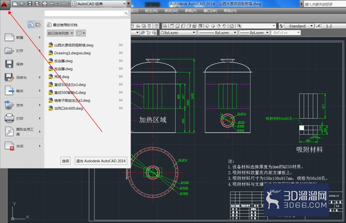
Task: Open the ByLayer color control dropdown
Action: click(178, 32)
